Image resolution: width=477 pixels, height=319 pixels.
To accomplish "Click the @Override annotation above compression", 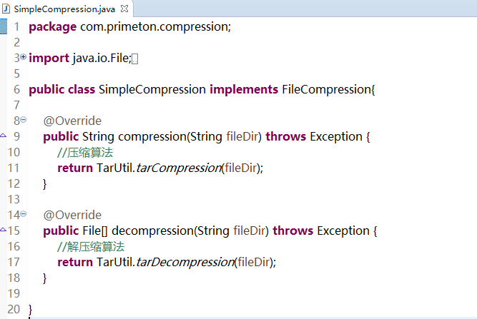I will (72, 121).
